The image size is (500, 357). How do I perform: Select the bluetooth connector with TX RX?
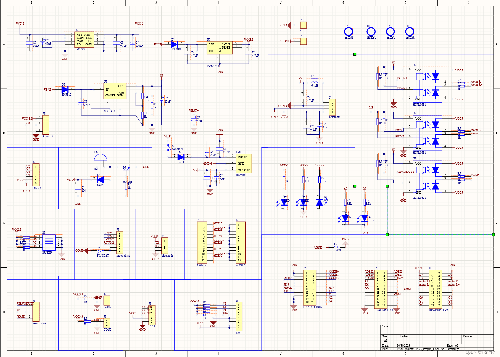coord(165,246)
